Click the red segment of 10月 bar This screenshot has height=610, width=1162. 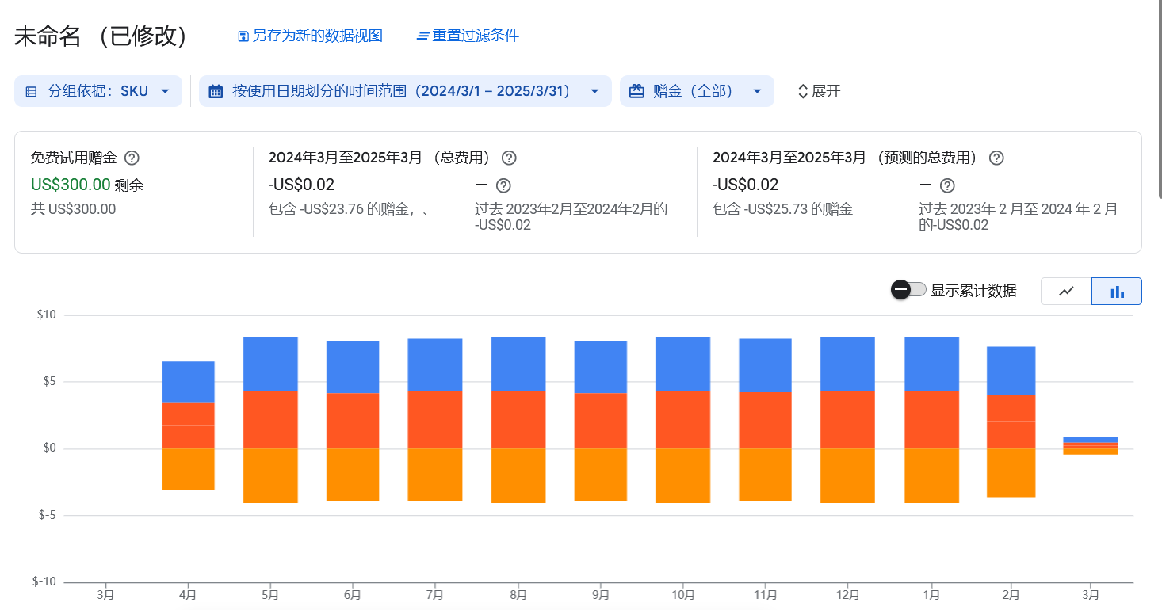pos(682,420)
